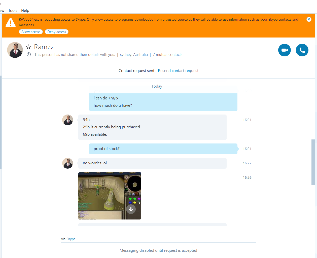Image resolution: width=317 pixels, height=258 pixels.
Task: Click Ramzz's avatar beside the 94b message
Action: (67, 120)
